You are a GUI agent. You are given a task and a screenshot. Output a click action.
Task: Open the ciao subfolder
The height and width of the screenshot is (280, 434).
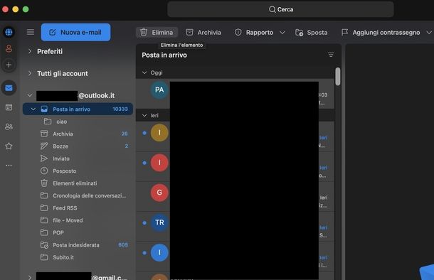click(x=78, y=122)
